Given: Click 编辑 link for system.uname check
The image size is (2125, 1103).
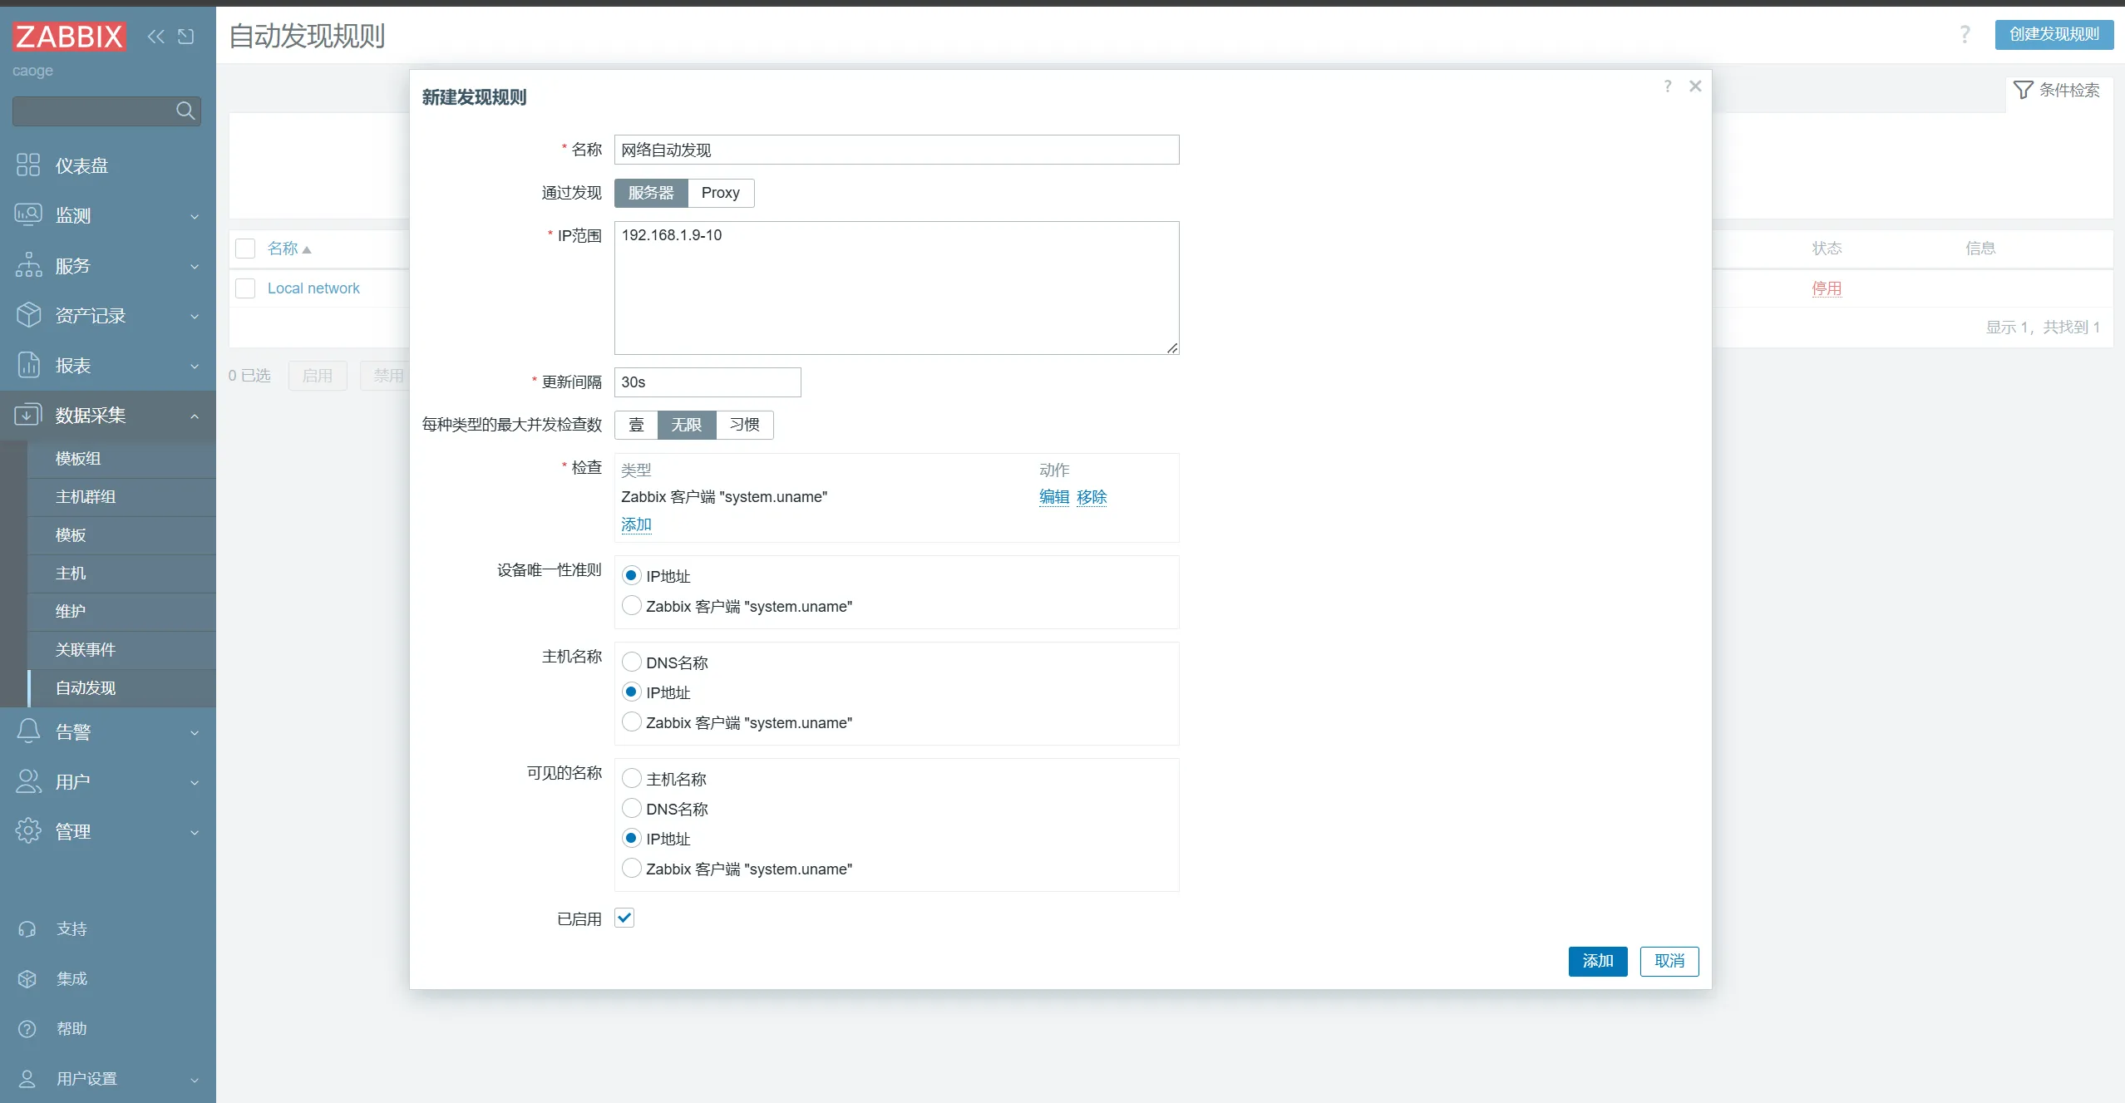Looking at the screenshot, I should (1054, 497).
